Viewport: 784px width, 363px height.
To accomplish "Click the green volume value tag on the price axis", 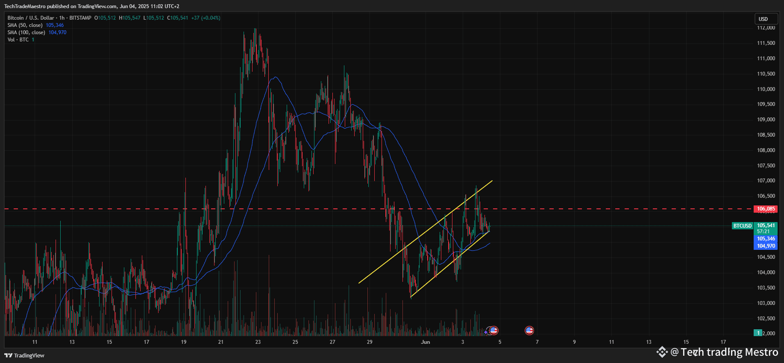I will (x=758, y=333).
